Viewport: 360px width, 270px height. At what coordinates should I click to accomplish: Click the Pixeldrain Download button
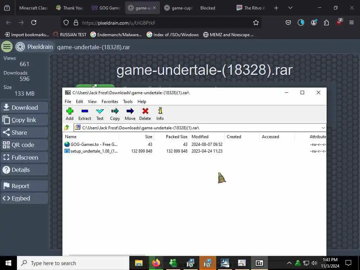point(25,108)
